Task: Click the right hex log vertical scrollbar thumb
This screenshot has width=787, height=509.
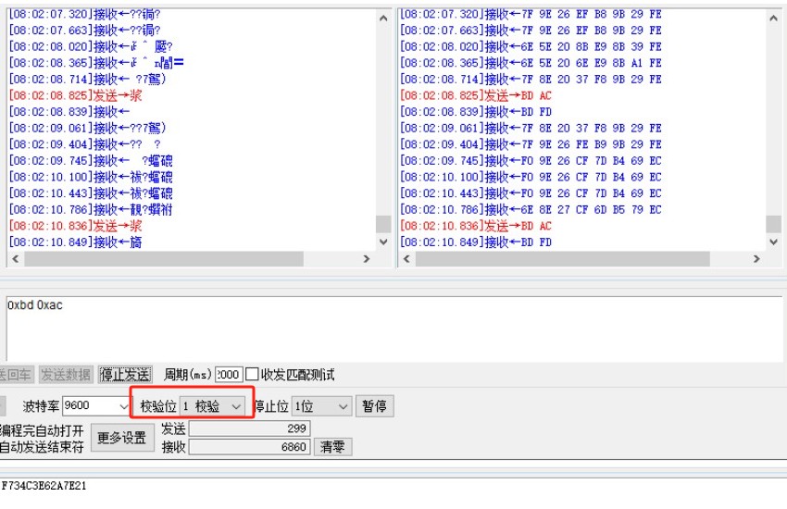Action: pos(773,224)
